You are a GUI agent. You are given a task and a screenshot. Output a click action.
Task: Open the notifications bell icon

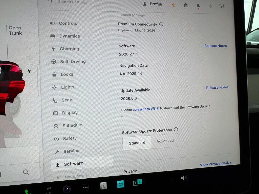pos(198,6)
